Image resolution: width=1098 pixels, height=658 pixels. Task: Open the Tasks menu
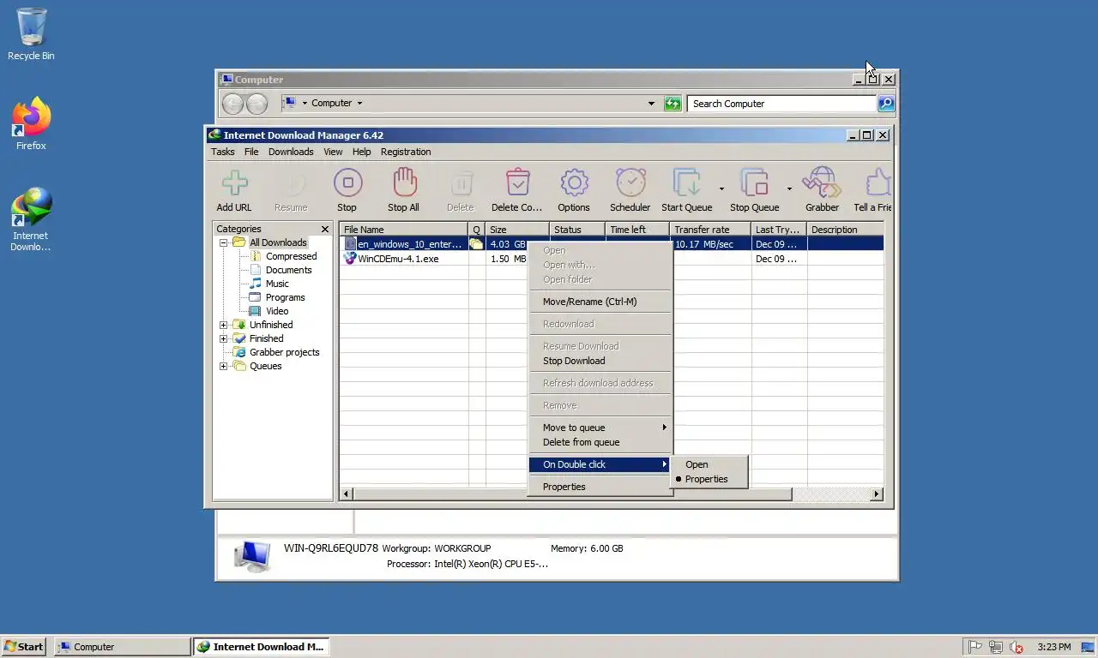coord(223,152)
